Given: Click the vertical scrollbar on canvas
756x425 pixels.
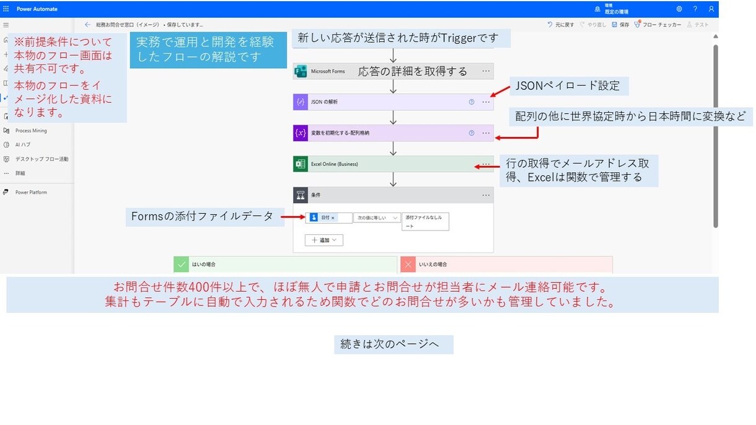Looking at the screenshot, I should coord(714,136).
